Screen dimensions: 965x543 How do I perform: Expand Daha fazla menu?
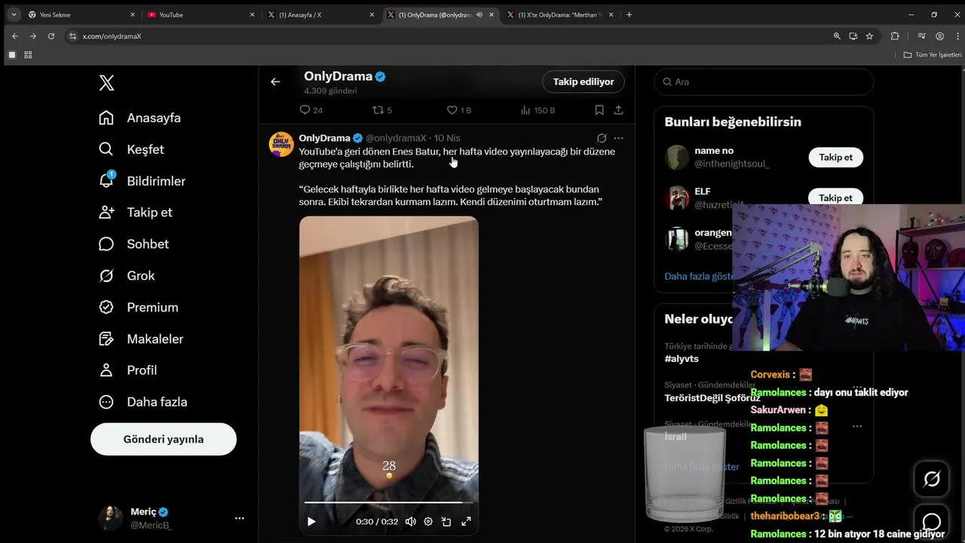pos(142,401)
